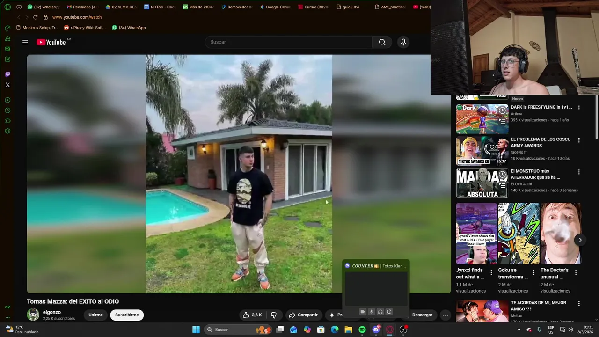The image size is (599, 337).
Task: Open the history clock icon in Opera sidebar
Action: click(7, 110)
